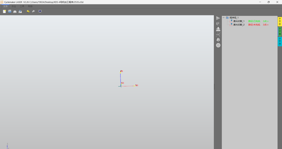Click the laser cutting icon beside 激光切割_1
This screenshot has width=282, height=149.
point(231,21)
